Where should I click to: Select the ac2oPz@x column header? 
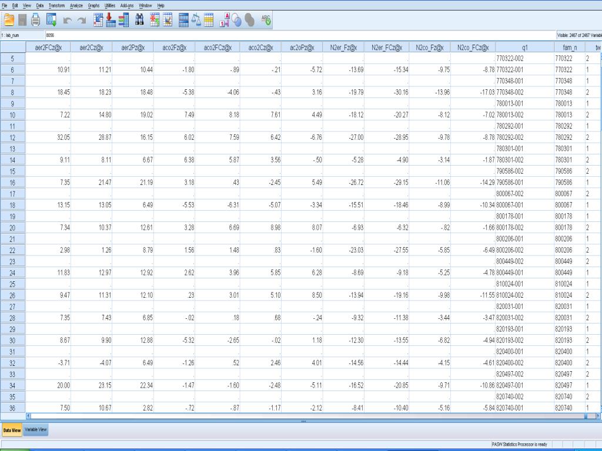point(302,48)
